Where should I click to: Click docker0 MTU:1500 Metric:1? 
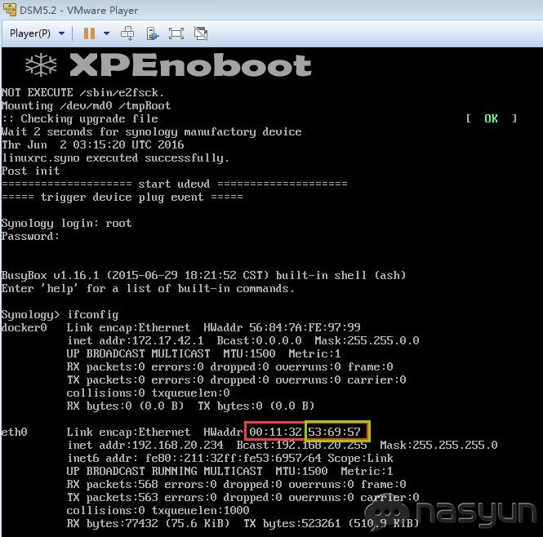[282, 353]
